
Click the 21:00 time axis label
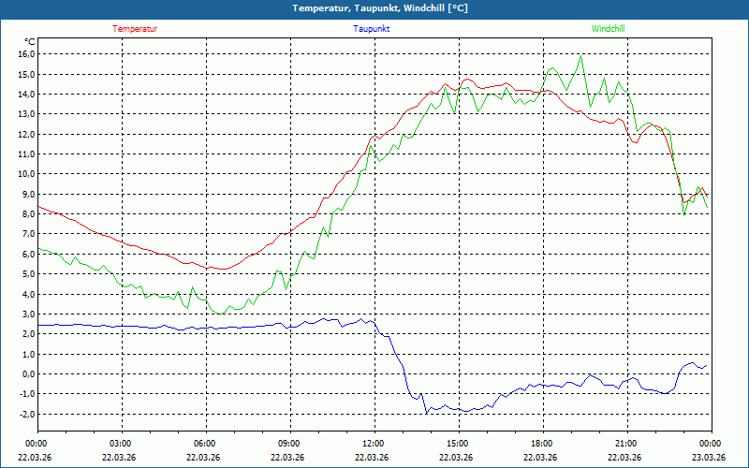click(x=624, y=444)
